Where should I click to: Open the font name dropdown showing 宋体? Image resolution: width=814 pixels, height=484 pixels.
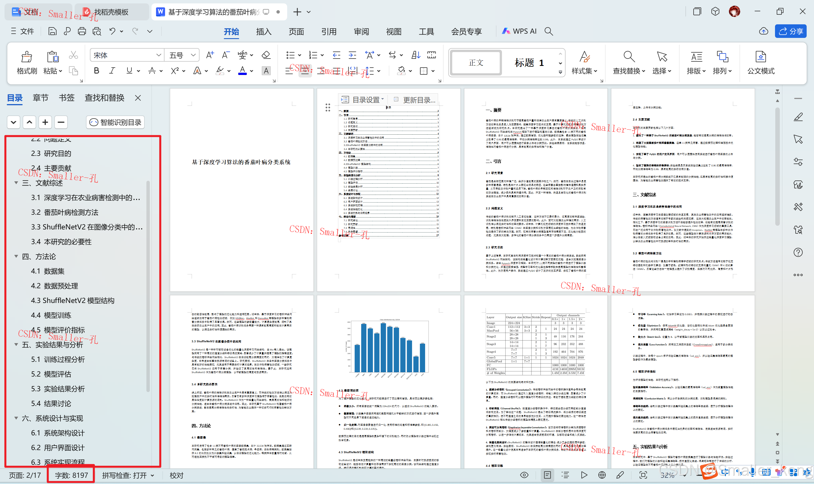click(x=159, y=55)
